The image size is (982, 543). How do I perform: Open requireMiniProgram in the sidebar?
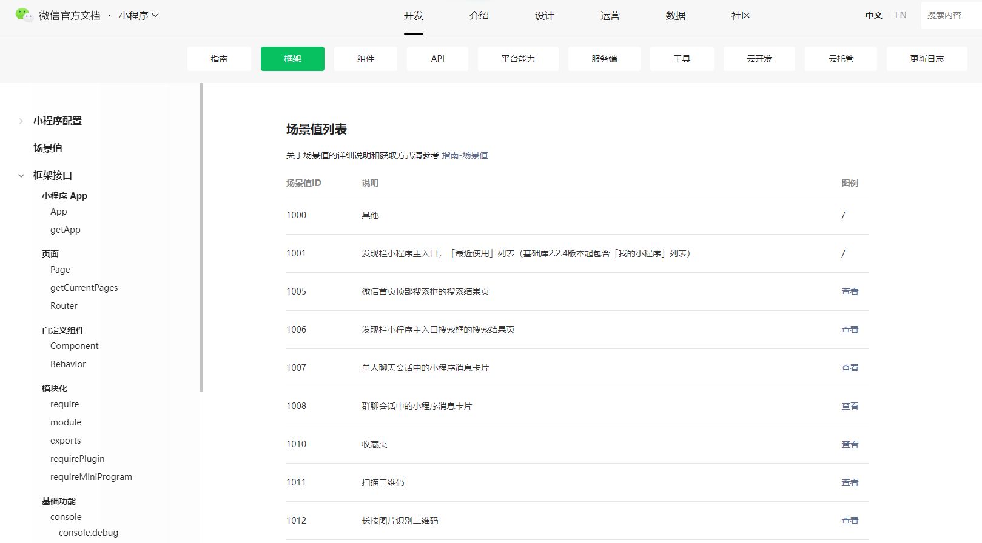pos(91,477)
